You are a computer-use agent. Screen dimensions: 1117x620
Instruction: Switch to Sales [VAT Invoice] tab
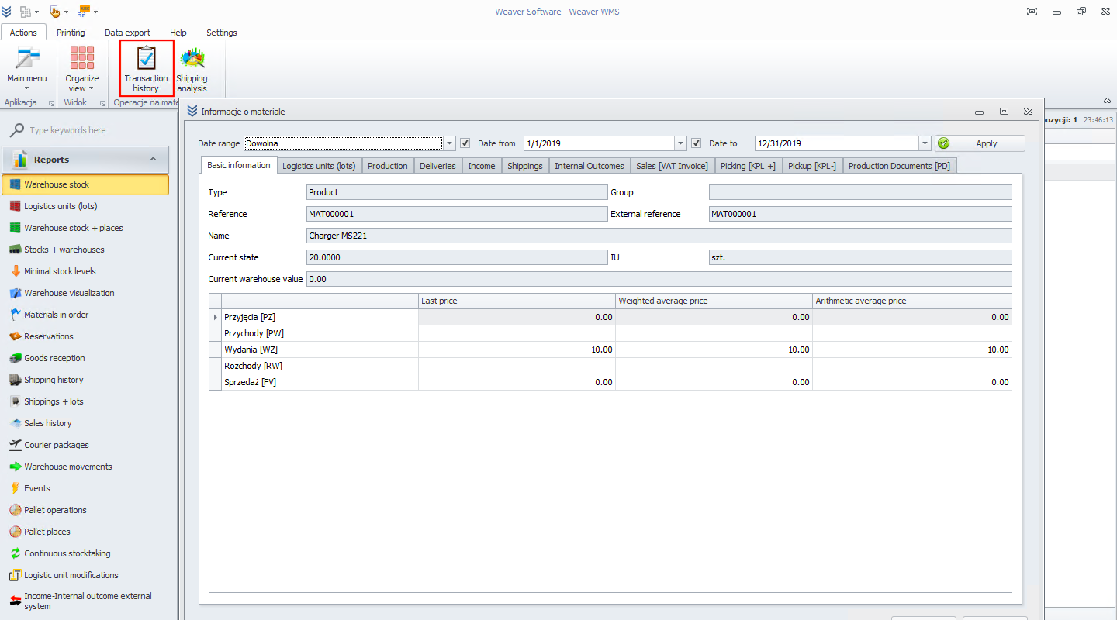click(672, 166)
